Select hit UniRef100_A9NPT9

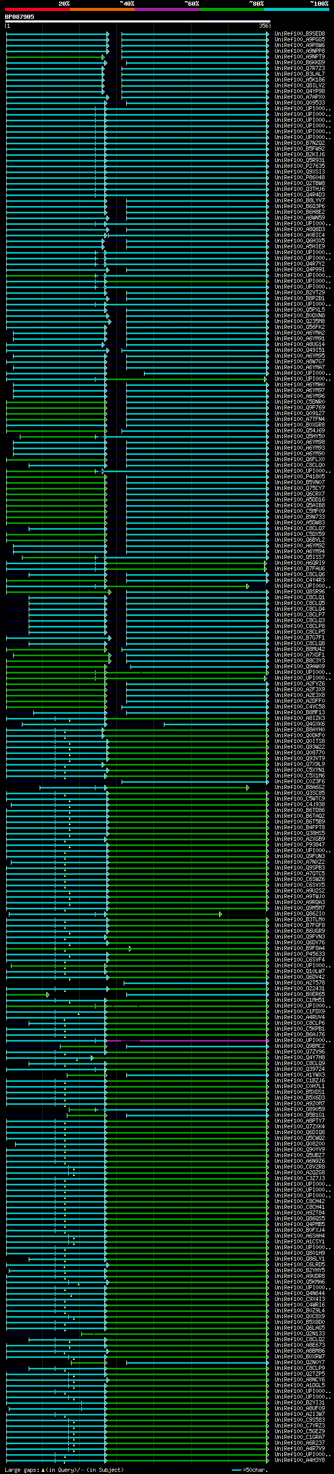click(x=300, y=56)
